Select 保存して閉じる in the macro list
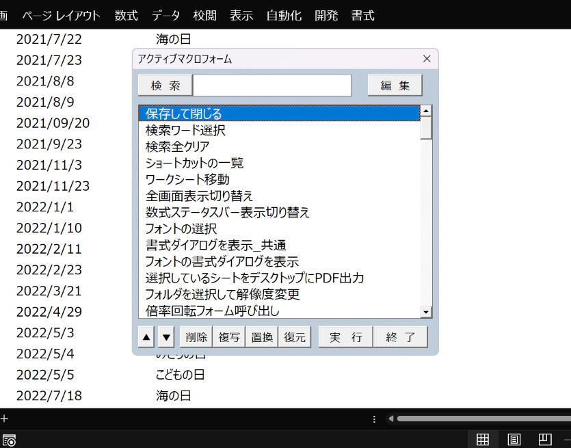571x448 pixels. (x=279, y=114)
